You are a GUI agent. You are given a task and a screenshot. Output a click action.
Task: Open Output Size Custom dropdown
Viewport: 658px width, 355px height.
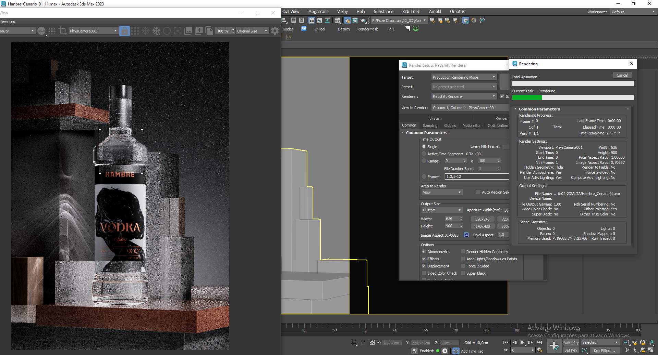click(442, 210)
